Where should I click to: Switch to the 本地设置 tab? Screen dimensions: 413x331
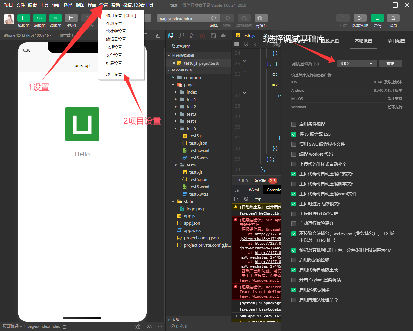[363, 41]
